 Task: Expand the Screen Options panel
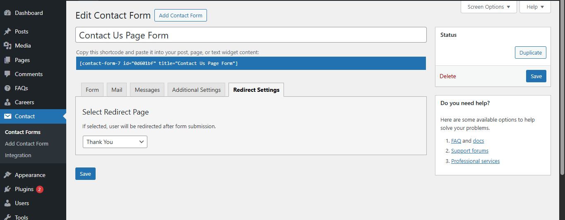(488, 7)
